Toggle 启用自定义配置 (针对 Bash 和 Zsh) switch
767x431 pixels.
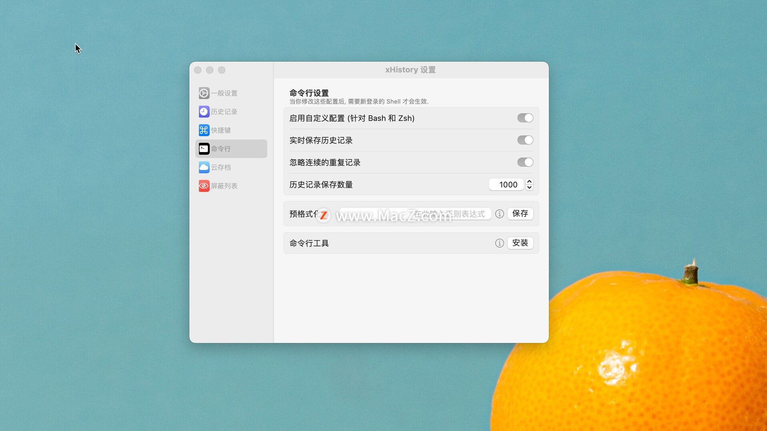(x=525, y=118)
